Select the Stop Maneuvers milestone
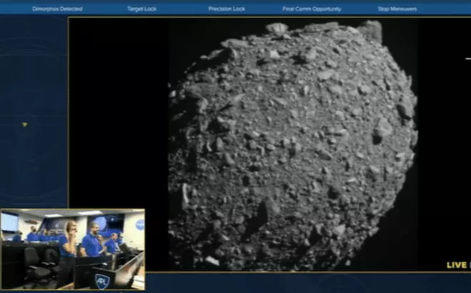Screen dimensions: 471x293 point(397,9)
